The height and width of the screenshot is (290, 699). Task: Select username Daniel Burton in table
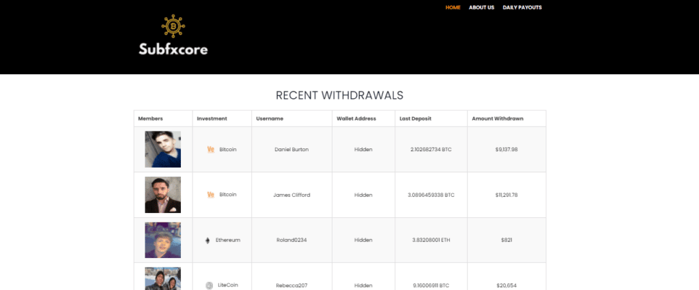(x=291, y=149)
